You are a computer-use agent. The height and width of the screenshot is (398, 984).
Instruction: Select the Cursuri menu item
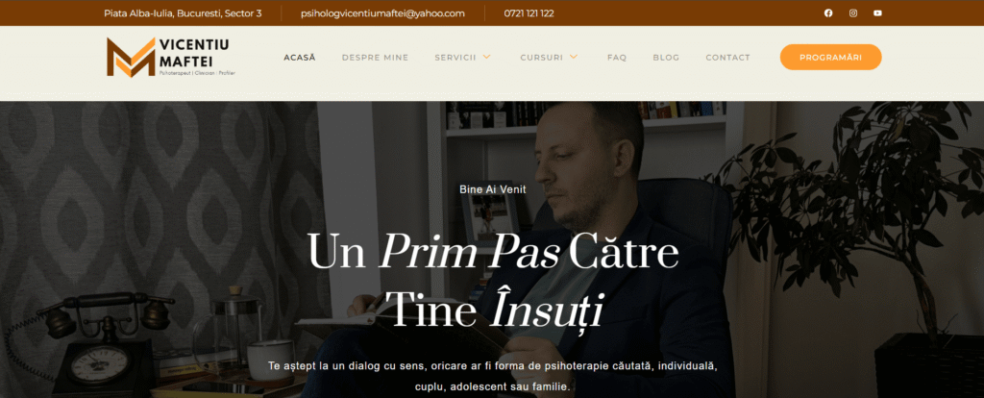point(542,58)
